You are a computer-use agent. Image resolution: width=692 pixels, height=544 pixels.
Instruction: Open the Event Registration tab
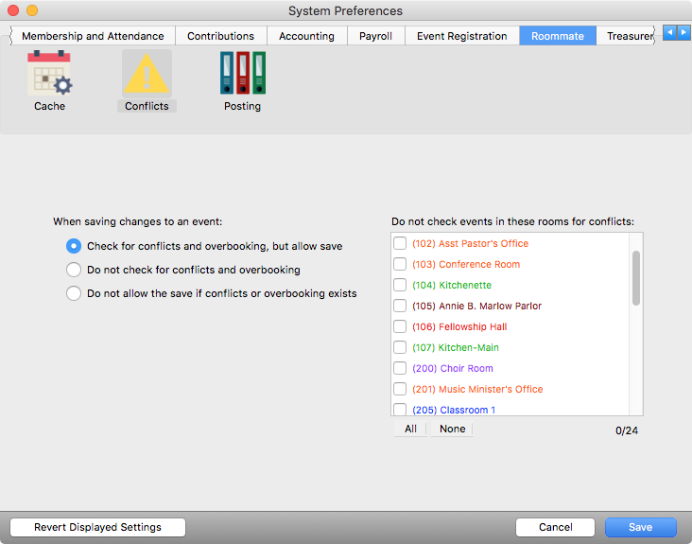(x=461, y=36)
